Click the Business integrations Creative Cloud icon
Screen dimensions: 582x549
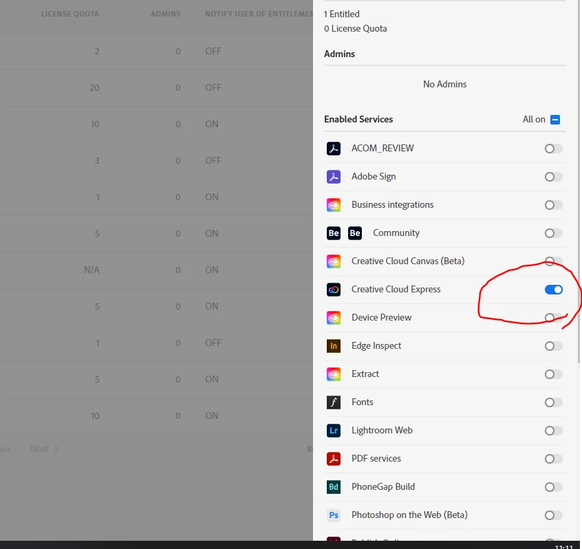pyautogui.click(x=334, y=205)
